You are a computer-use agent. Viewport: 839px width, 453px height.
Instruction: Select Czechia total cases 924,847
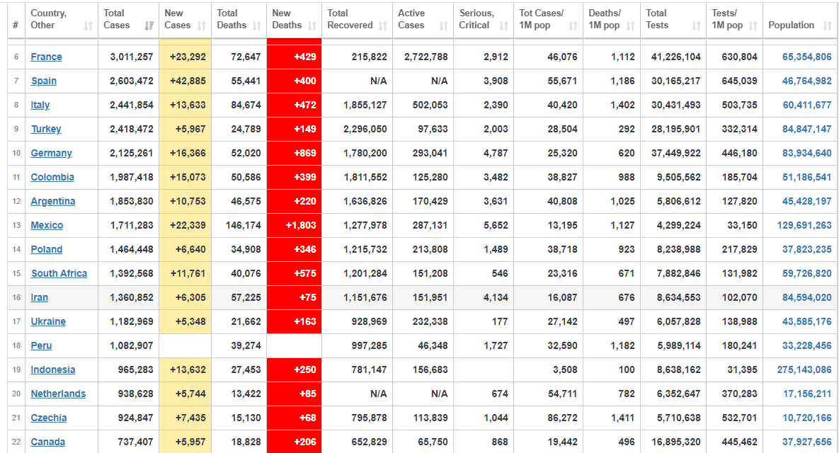[x=136, y=418]
